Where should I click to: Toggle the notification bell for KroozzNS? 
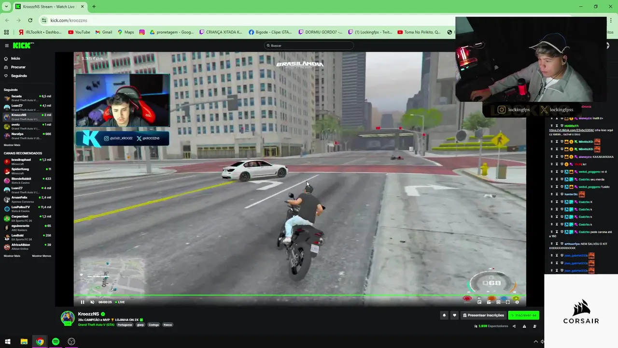point(444,315)
